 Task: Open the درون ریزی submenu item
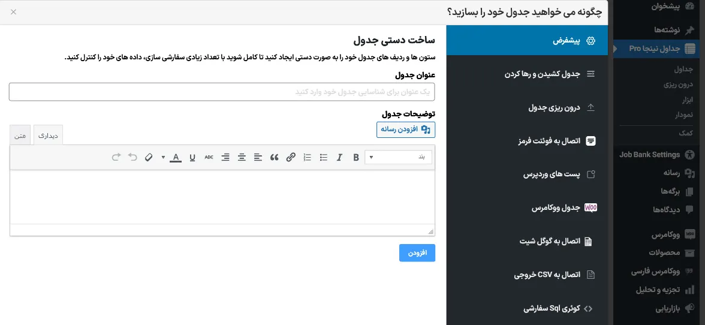[x=679, y=85]
